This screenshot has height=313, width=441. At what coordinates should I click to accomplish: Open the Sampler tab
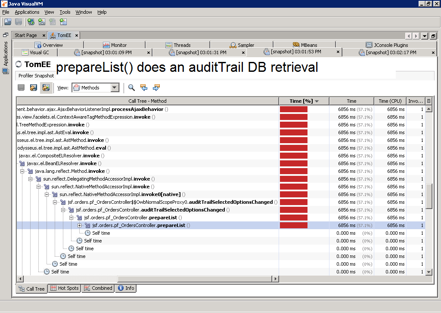tap(242, 45)
